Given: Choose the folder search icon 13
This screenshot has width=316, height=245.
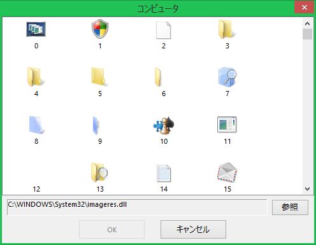Looking at the screenshot, I should (x=99, y=172).
